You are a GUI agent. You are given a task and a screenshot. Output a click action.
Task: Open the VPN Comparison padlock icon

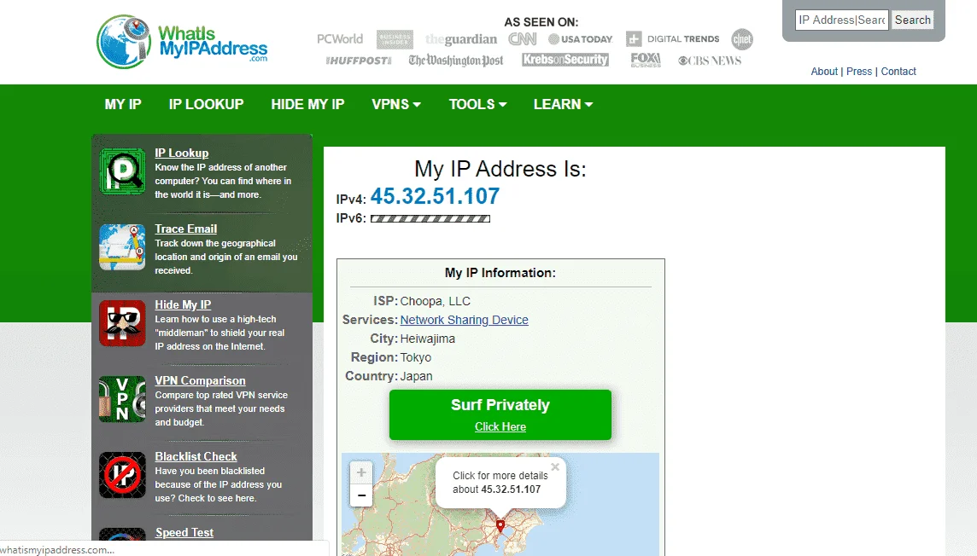point(123,399)
